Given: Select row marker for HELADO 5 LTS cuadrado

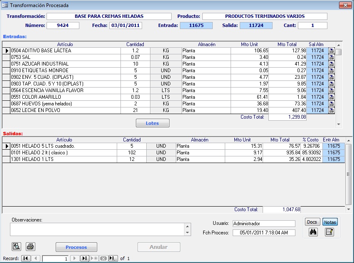Looking at the screenshot, I should click(x=6, y=146).
